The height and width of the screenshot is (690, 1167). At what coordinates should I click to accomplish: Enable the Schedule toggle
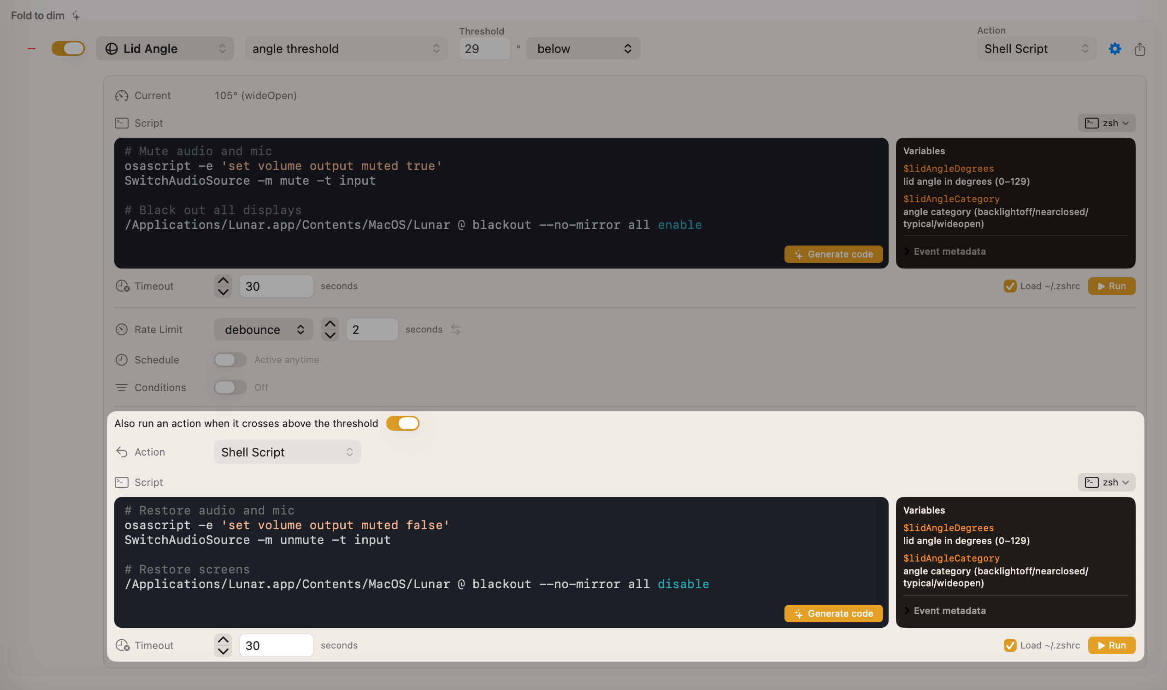coord(230,360)
